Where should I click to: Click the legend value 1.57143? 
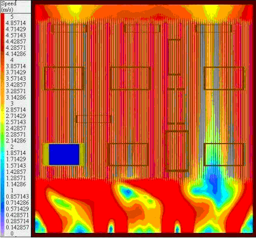click(x=16, y=165)
